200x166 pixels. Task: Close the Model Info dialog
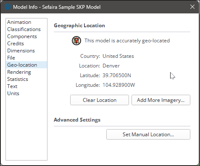[x=192, y=7]
